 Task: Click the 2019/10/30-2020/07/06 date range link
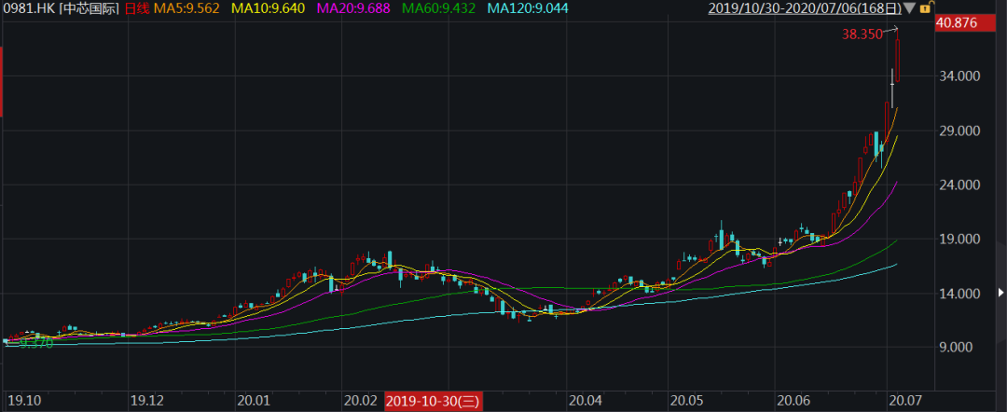[x=805, y=8]
